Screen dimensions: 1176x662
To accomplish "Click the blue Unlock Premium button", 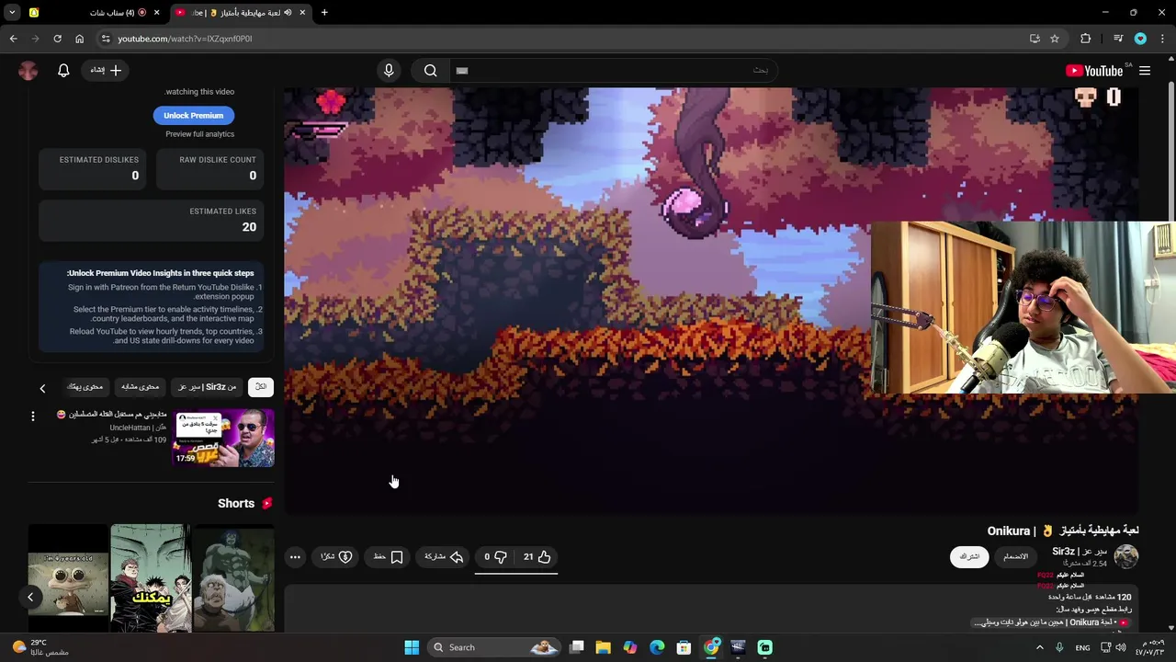I will pyautogui.click(x=194, y=115).
